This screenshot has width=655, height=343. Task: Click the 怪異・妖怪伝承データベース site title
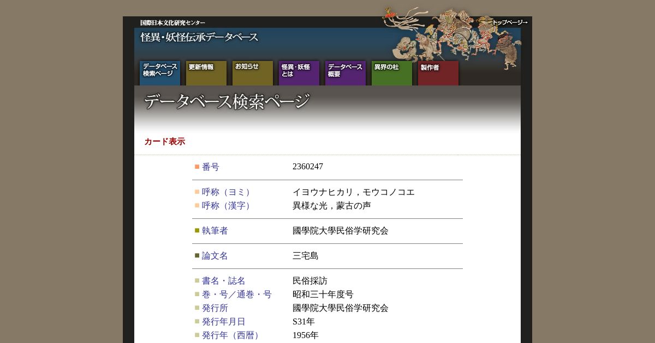pos(199,38)
